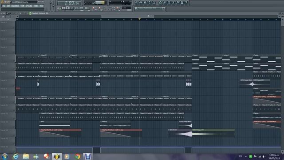Open the volume tray icon

coord(264,156)
